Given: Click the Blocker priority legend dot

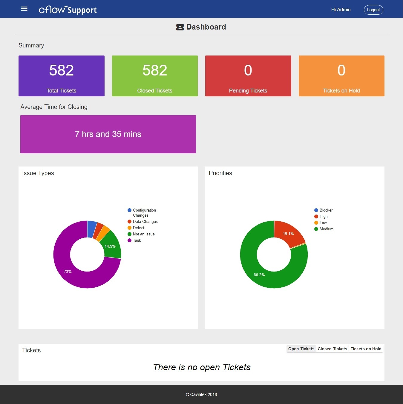Looking at the screenshot, I should coord(316,210).
